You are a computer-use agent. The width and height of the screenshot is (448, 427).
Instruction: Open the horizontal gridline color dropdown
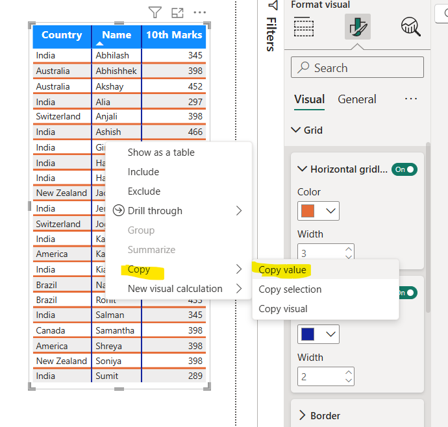tap(318, 211)
